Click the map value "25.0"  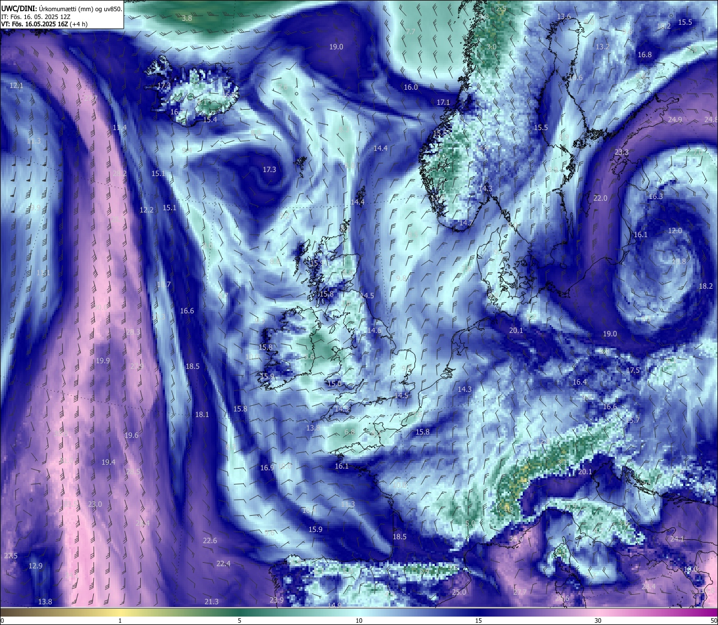[x=459, y=592]
